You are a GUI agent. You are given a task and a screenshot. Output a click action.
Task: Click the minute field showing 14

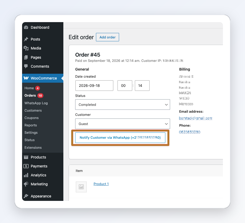point(142,86)
